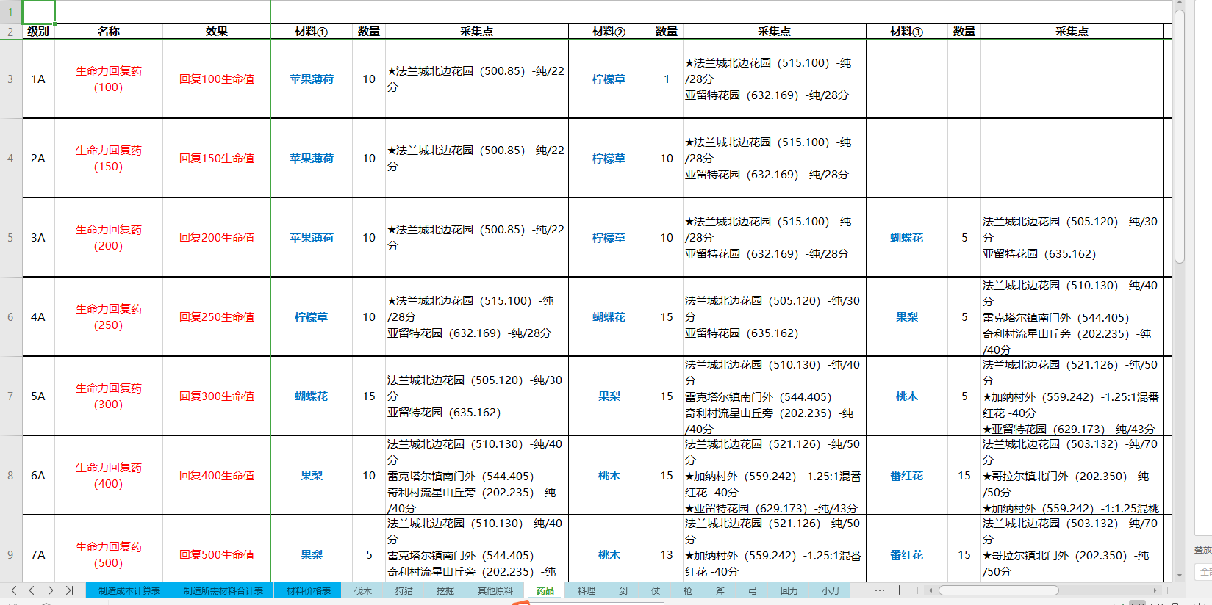Click the horizontal scrollbar thumb
Viewport: 1212px width, 605px height.
point(999,590)
